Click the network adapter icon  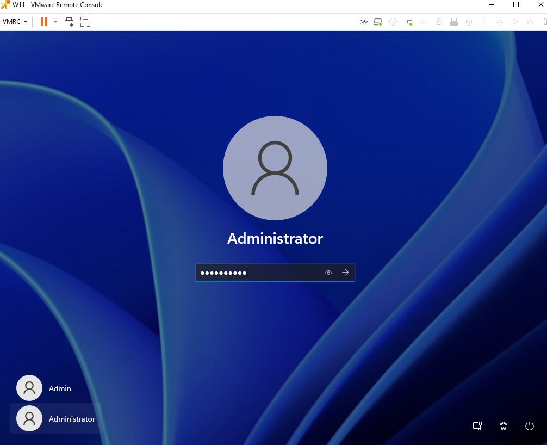coord(408,22)
